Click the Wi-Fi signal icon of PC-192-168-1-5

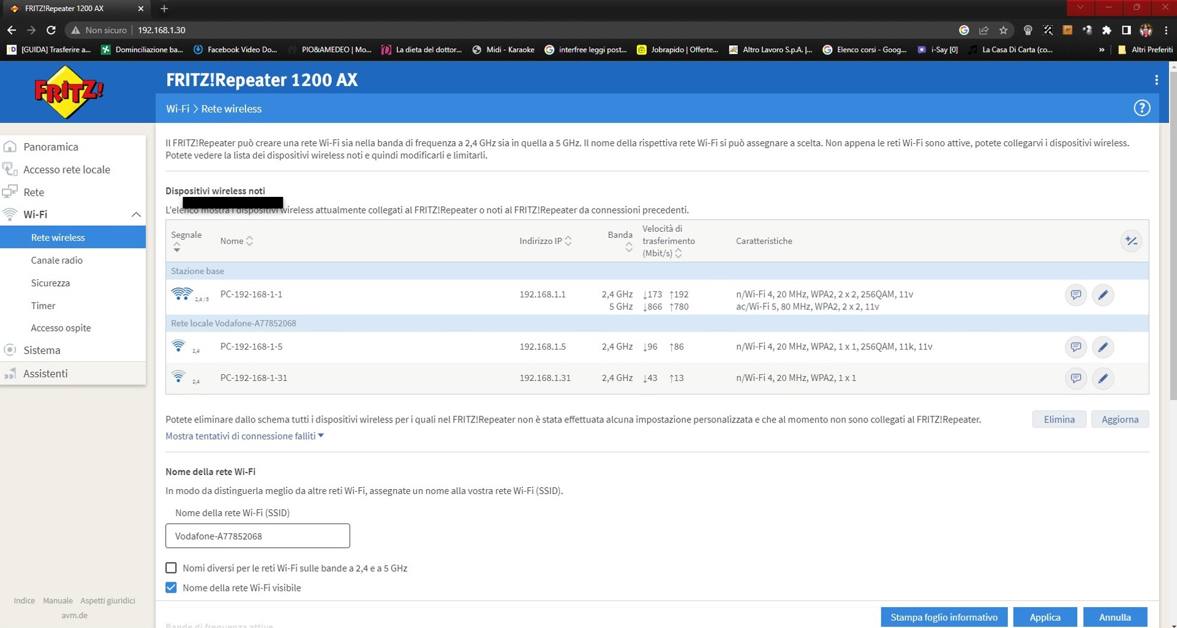pyautogui.click(x=178, y=346)
